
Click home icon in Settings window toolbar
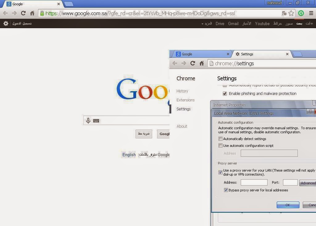coord(202,63)
